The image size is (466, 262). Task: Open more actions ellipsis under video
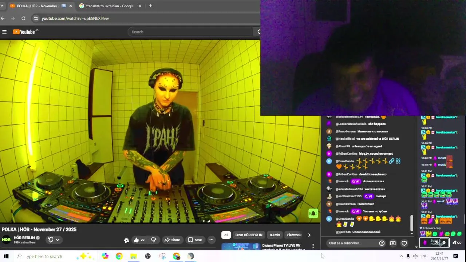click(x=211, y=240)
